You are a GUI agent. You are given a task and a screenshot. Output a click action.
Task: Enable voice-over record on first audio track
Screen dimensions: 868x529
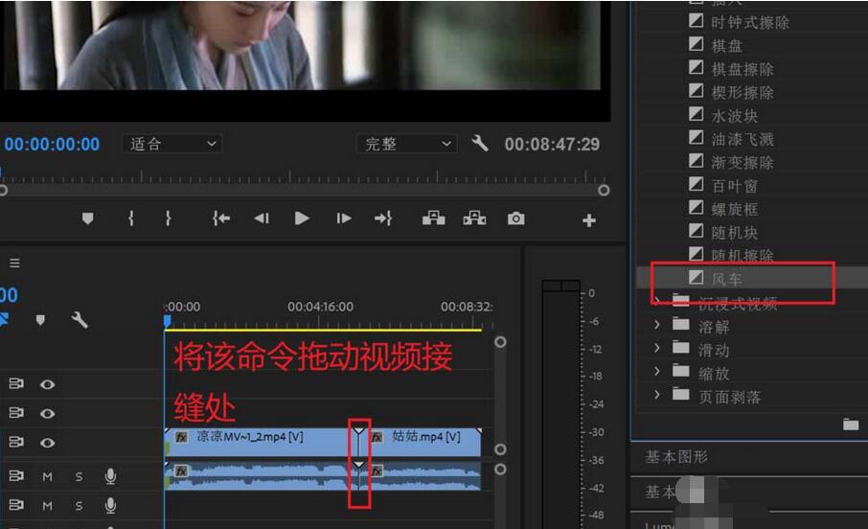(111, 476)
